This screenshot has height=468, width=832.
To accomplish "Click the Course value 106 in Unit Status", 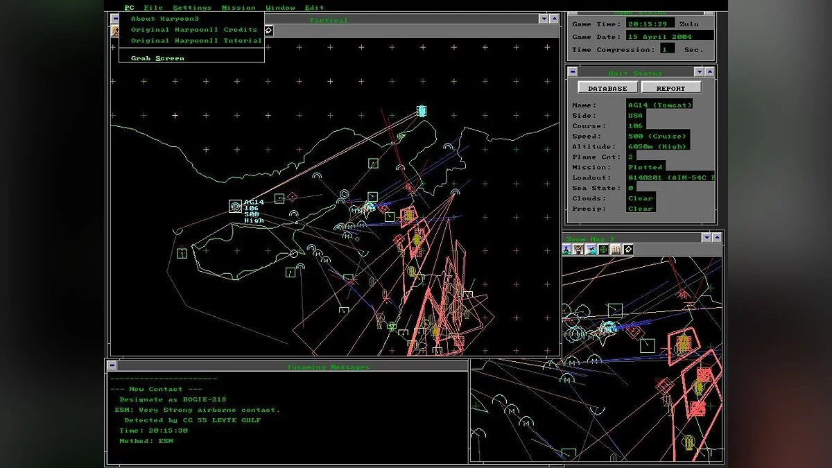I will click(635, 126).
